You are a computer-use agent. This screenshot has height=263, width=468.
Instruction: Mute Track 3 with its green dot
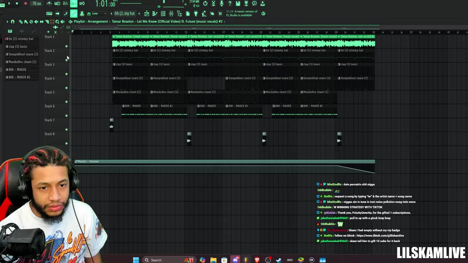pos(66,74)
